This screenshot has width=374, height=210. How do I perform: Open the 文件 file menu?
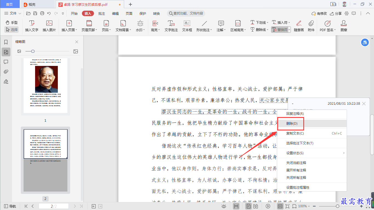click(13, 13)
